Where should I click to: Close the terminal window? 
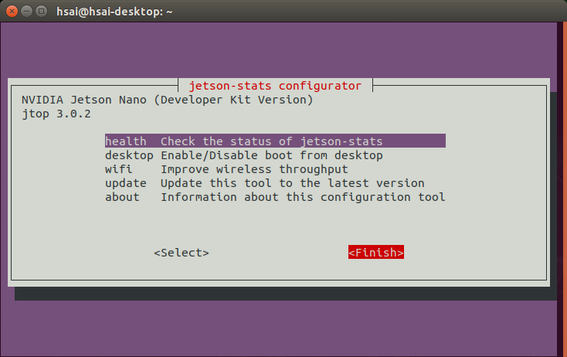pos(12,12)
